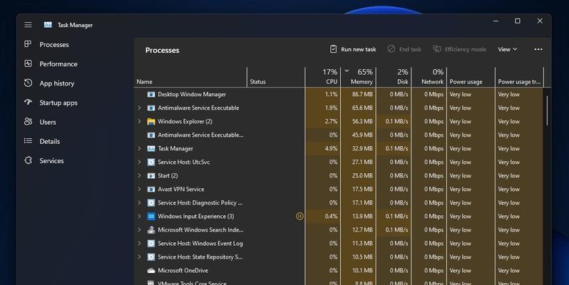Viewport: 569px width, 285px height.
Task: Select the Microsoft OneDrive process row
Action: [339, 271]
